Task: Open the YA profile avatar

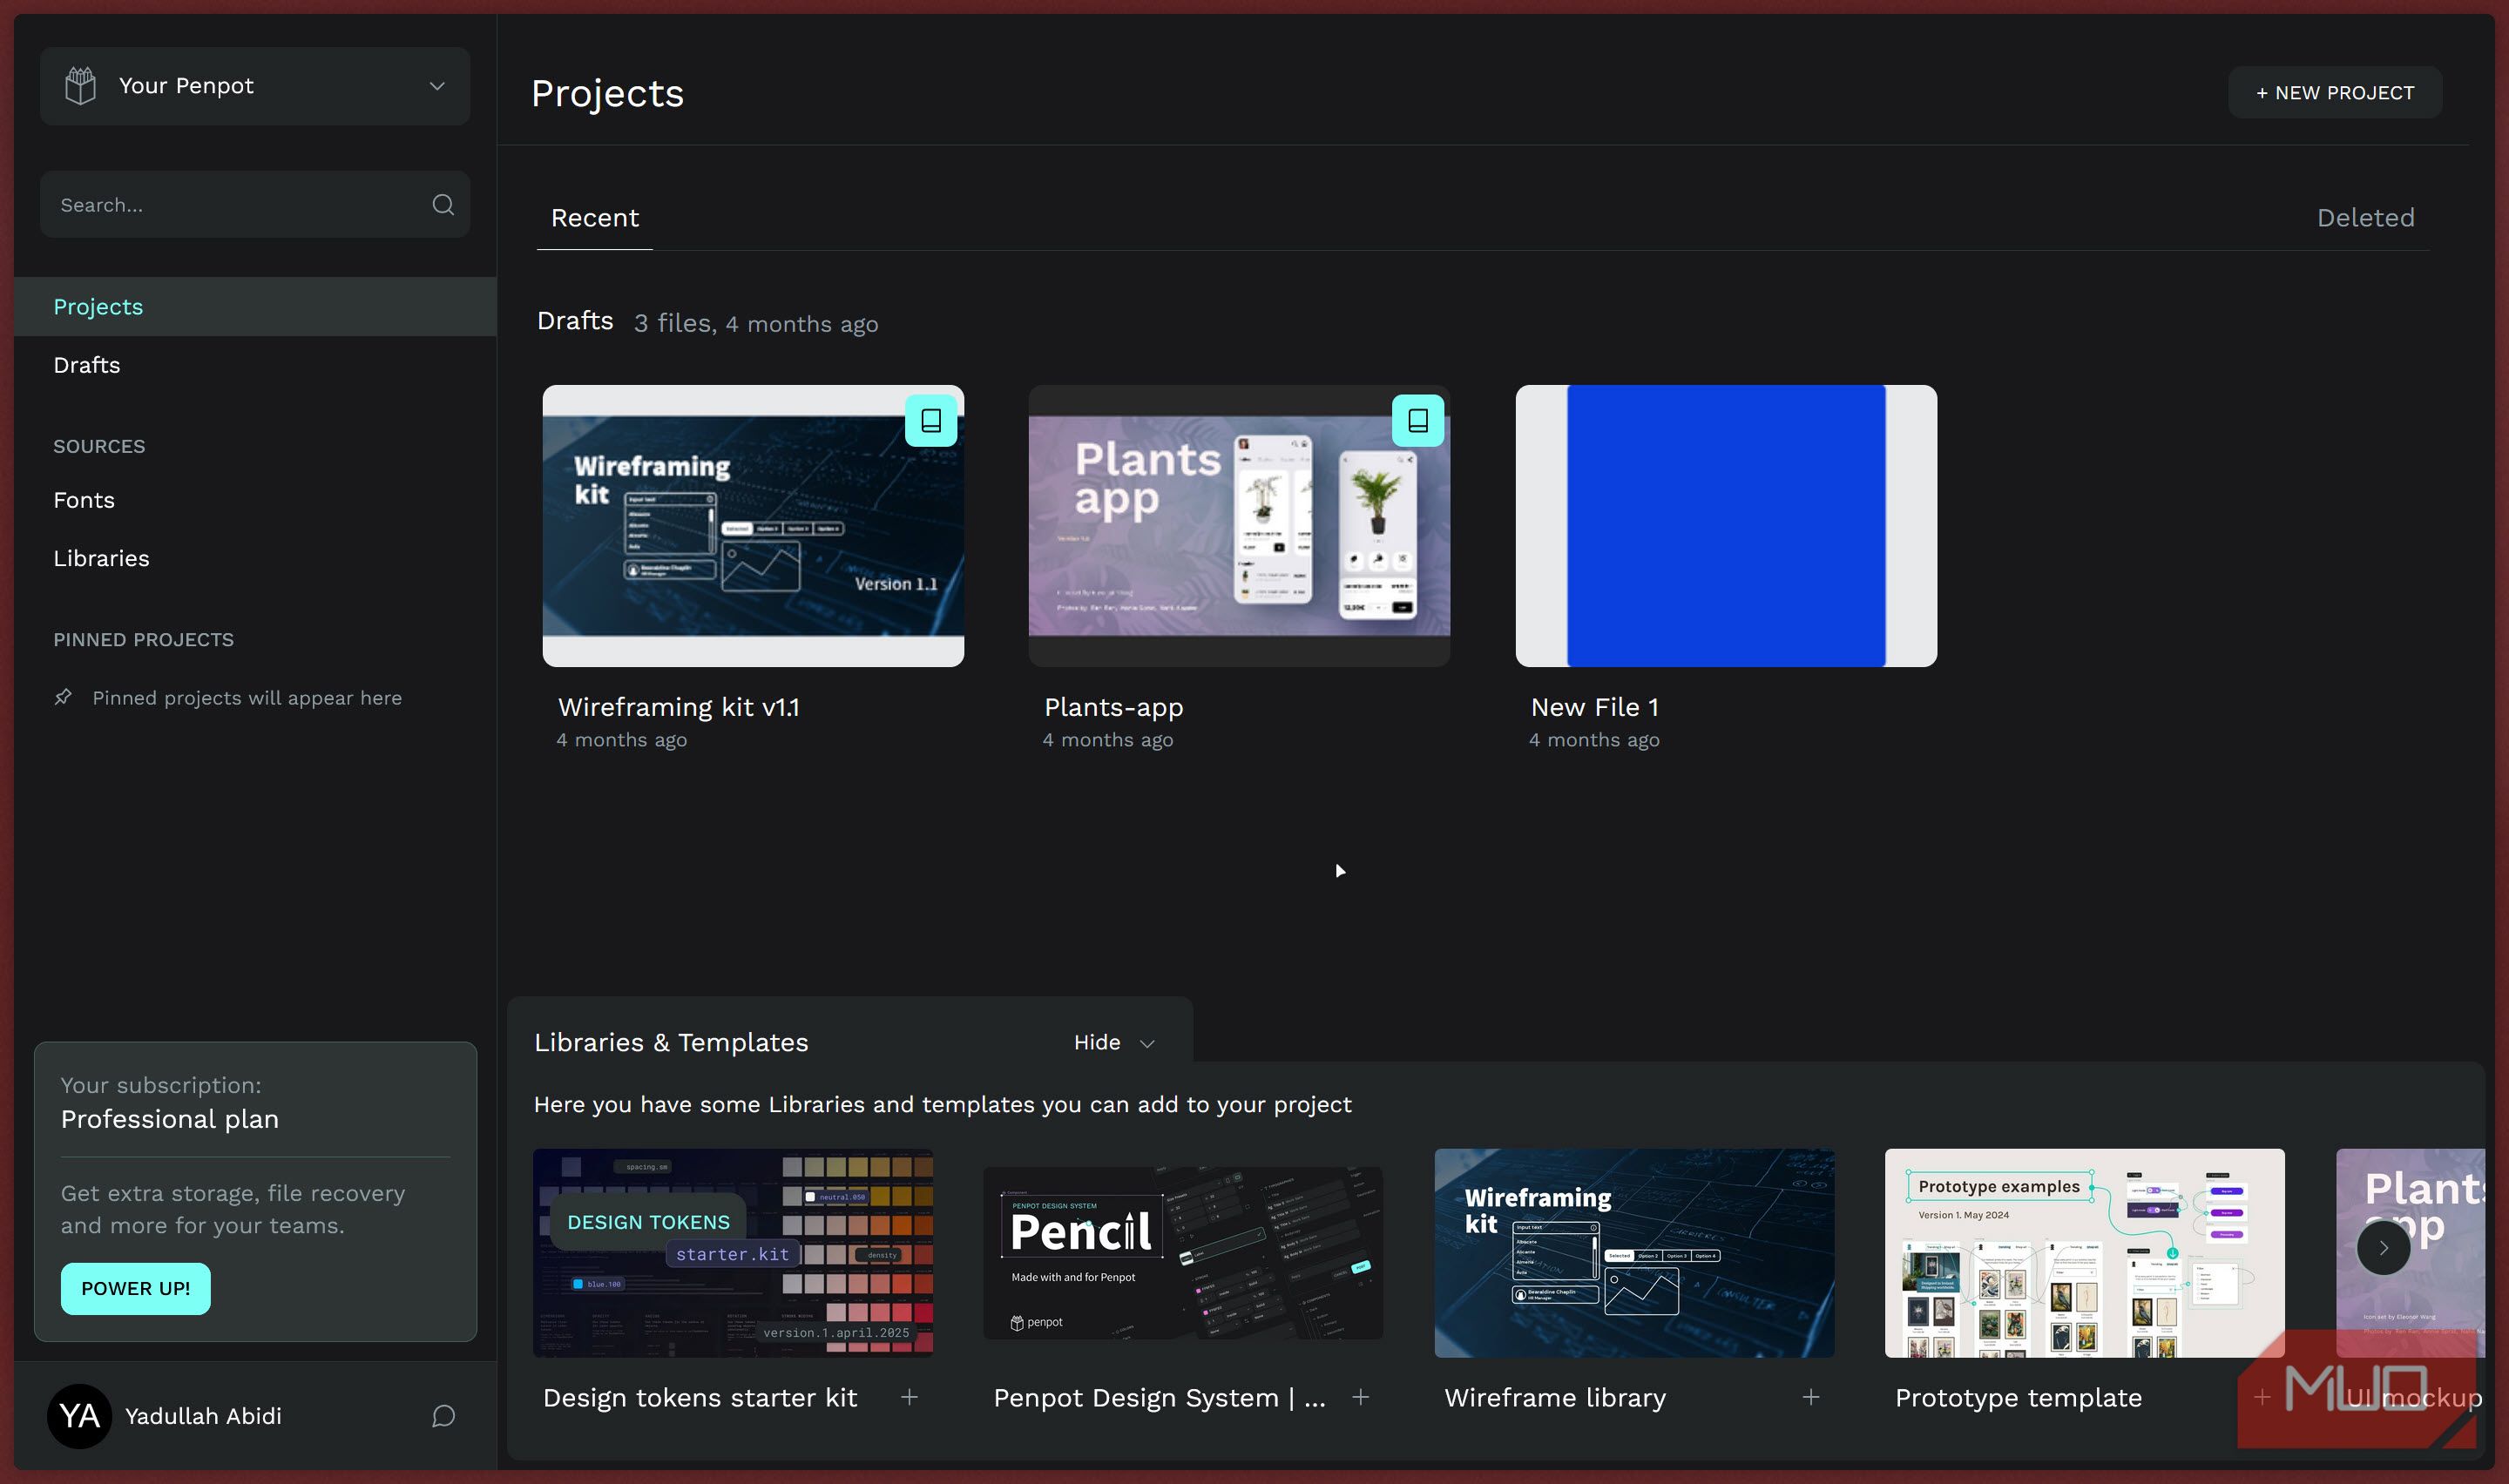Action: tap(79, 1416)
